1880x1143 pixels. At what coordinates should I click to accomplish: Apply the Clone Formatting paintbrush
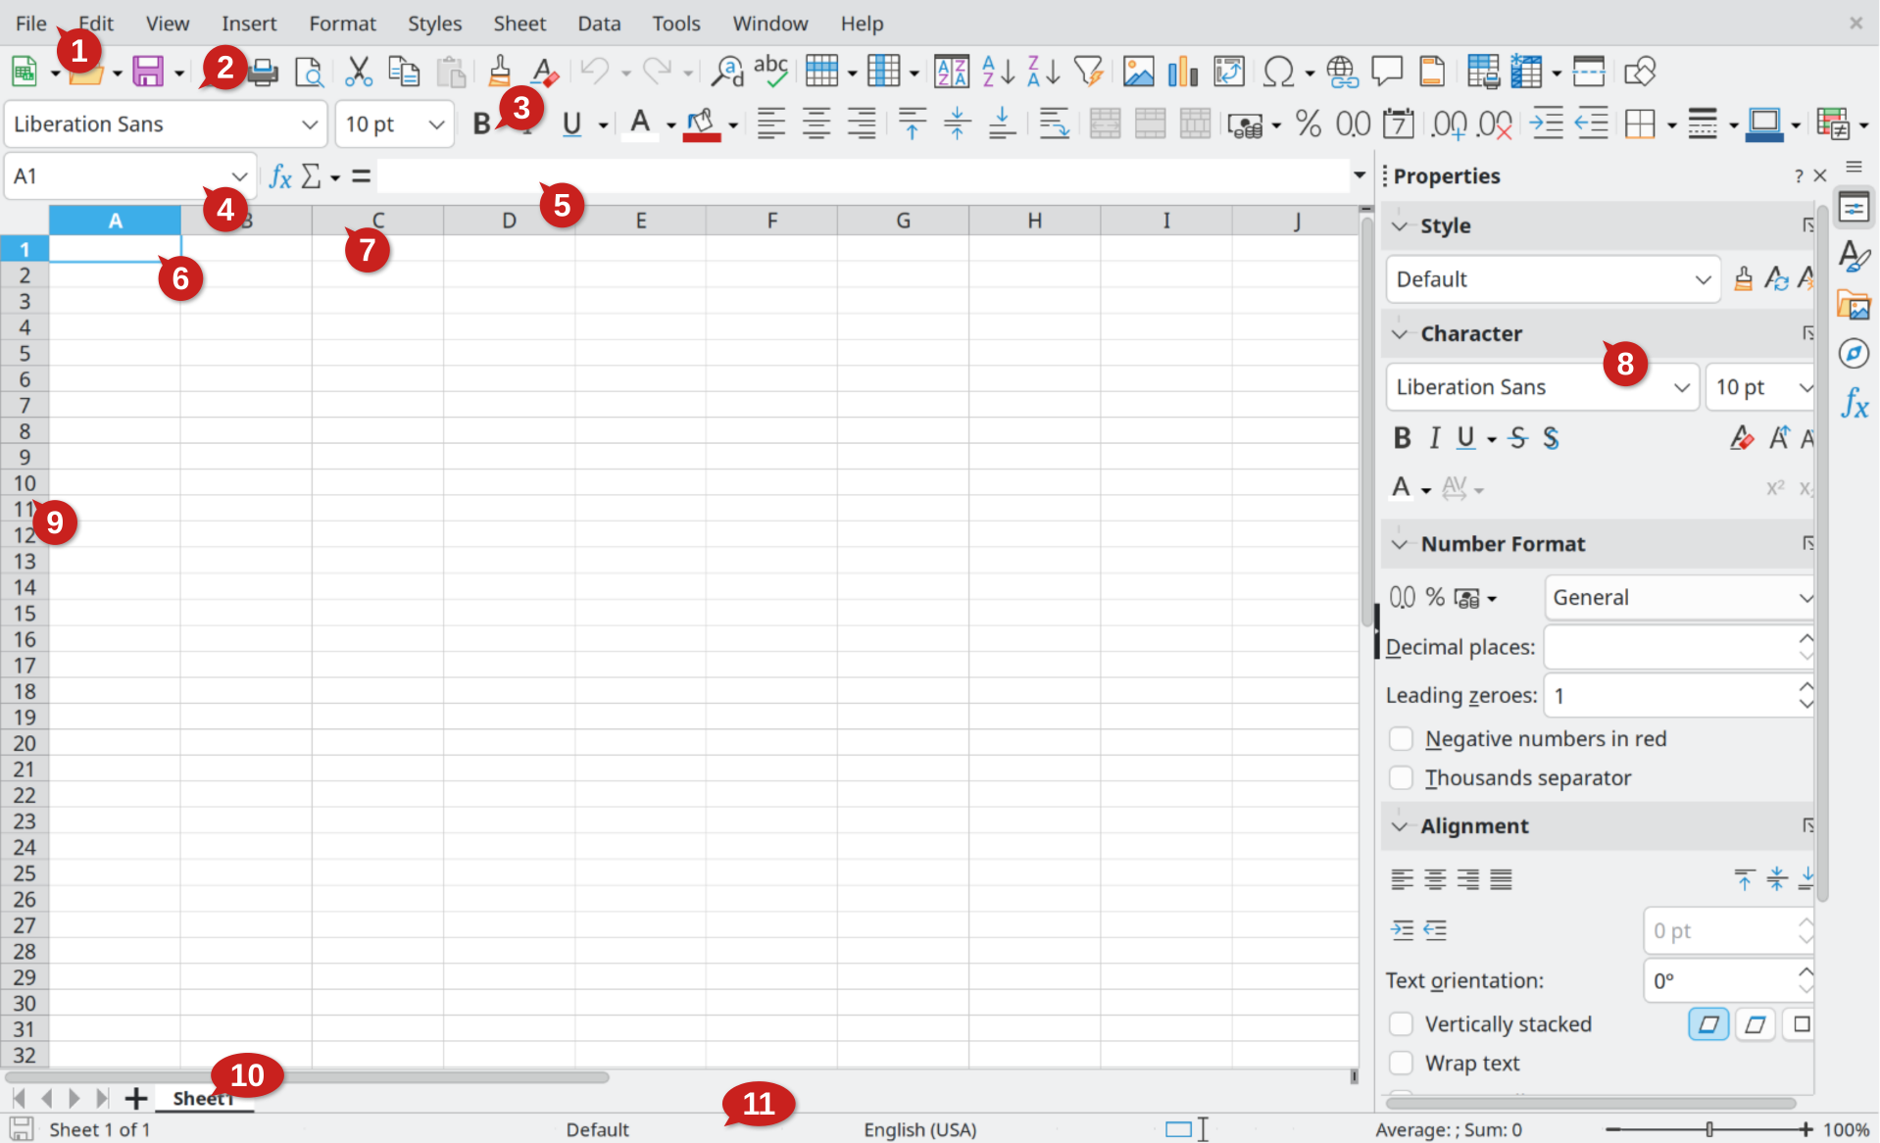[500, 71]
